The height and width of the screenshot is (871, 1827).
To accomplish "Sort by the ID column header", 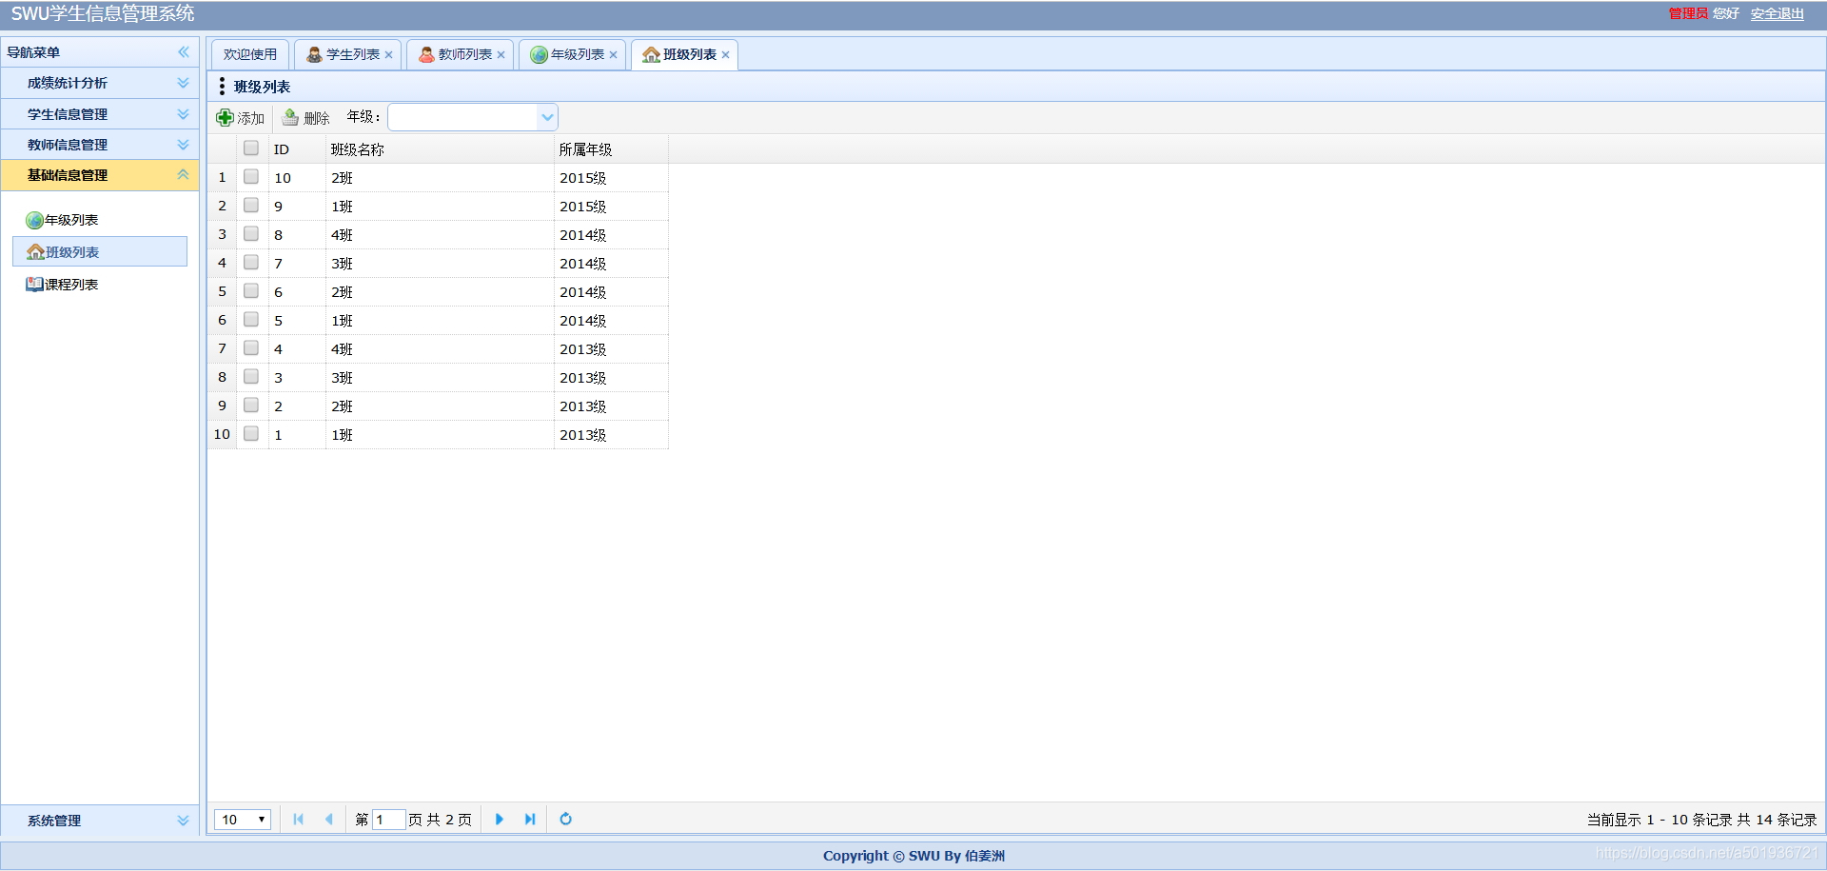I will (297, 149).
